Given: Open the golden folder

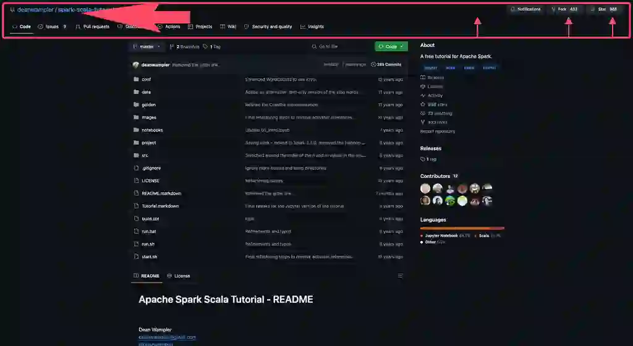Looking at the screenshot, I should [148, 105].
